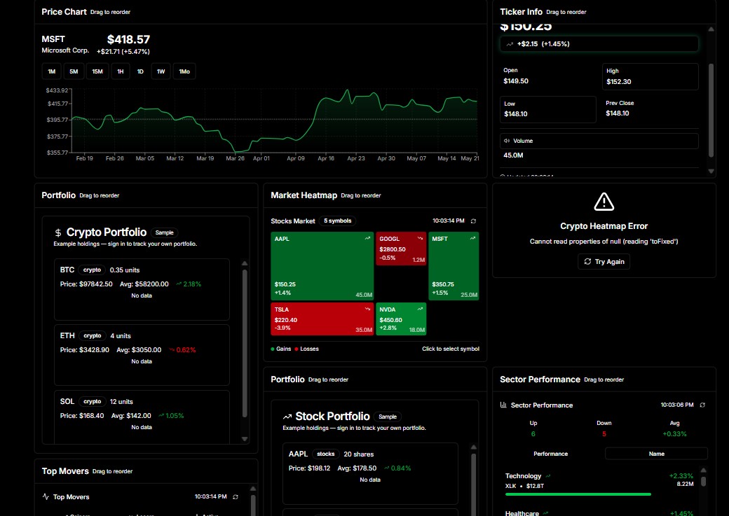Click the Low value $148.10 card
The width and height of the screenshot is (729, 516).
pos(547,110)
